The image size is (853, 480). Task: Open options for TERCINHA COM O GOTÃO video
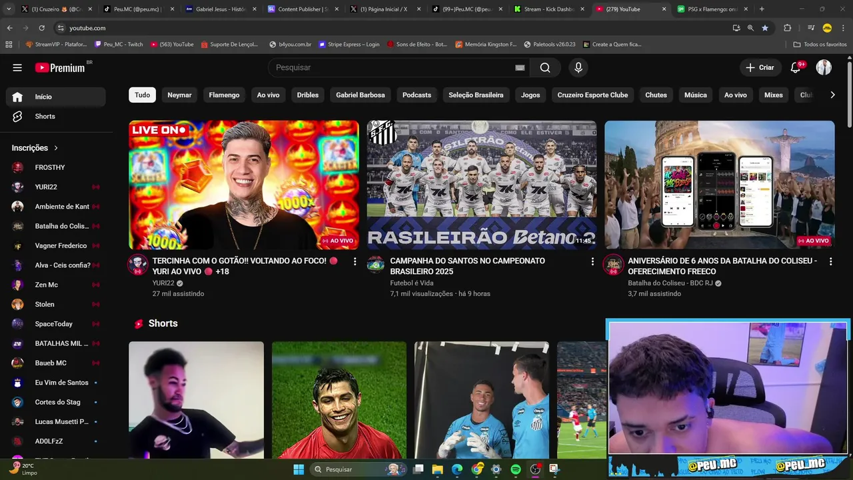coord(355,261)
